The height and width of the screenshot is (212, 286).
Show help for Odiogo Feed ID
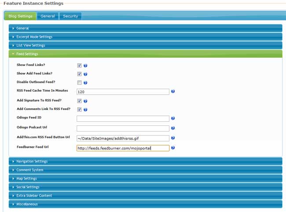coord(173,119)
